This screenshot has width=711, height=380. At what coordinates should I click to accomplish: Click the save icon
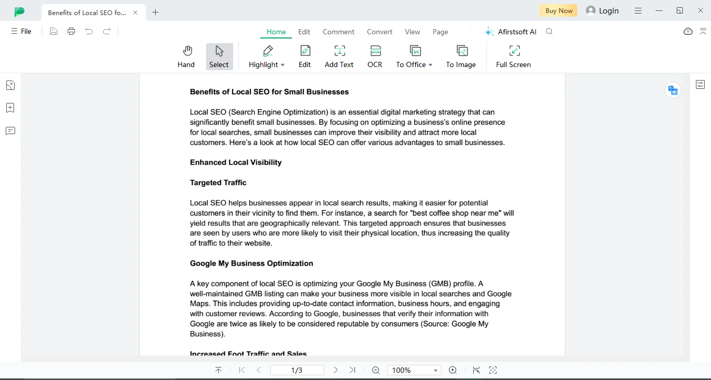(54, 31)
